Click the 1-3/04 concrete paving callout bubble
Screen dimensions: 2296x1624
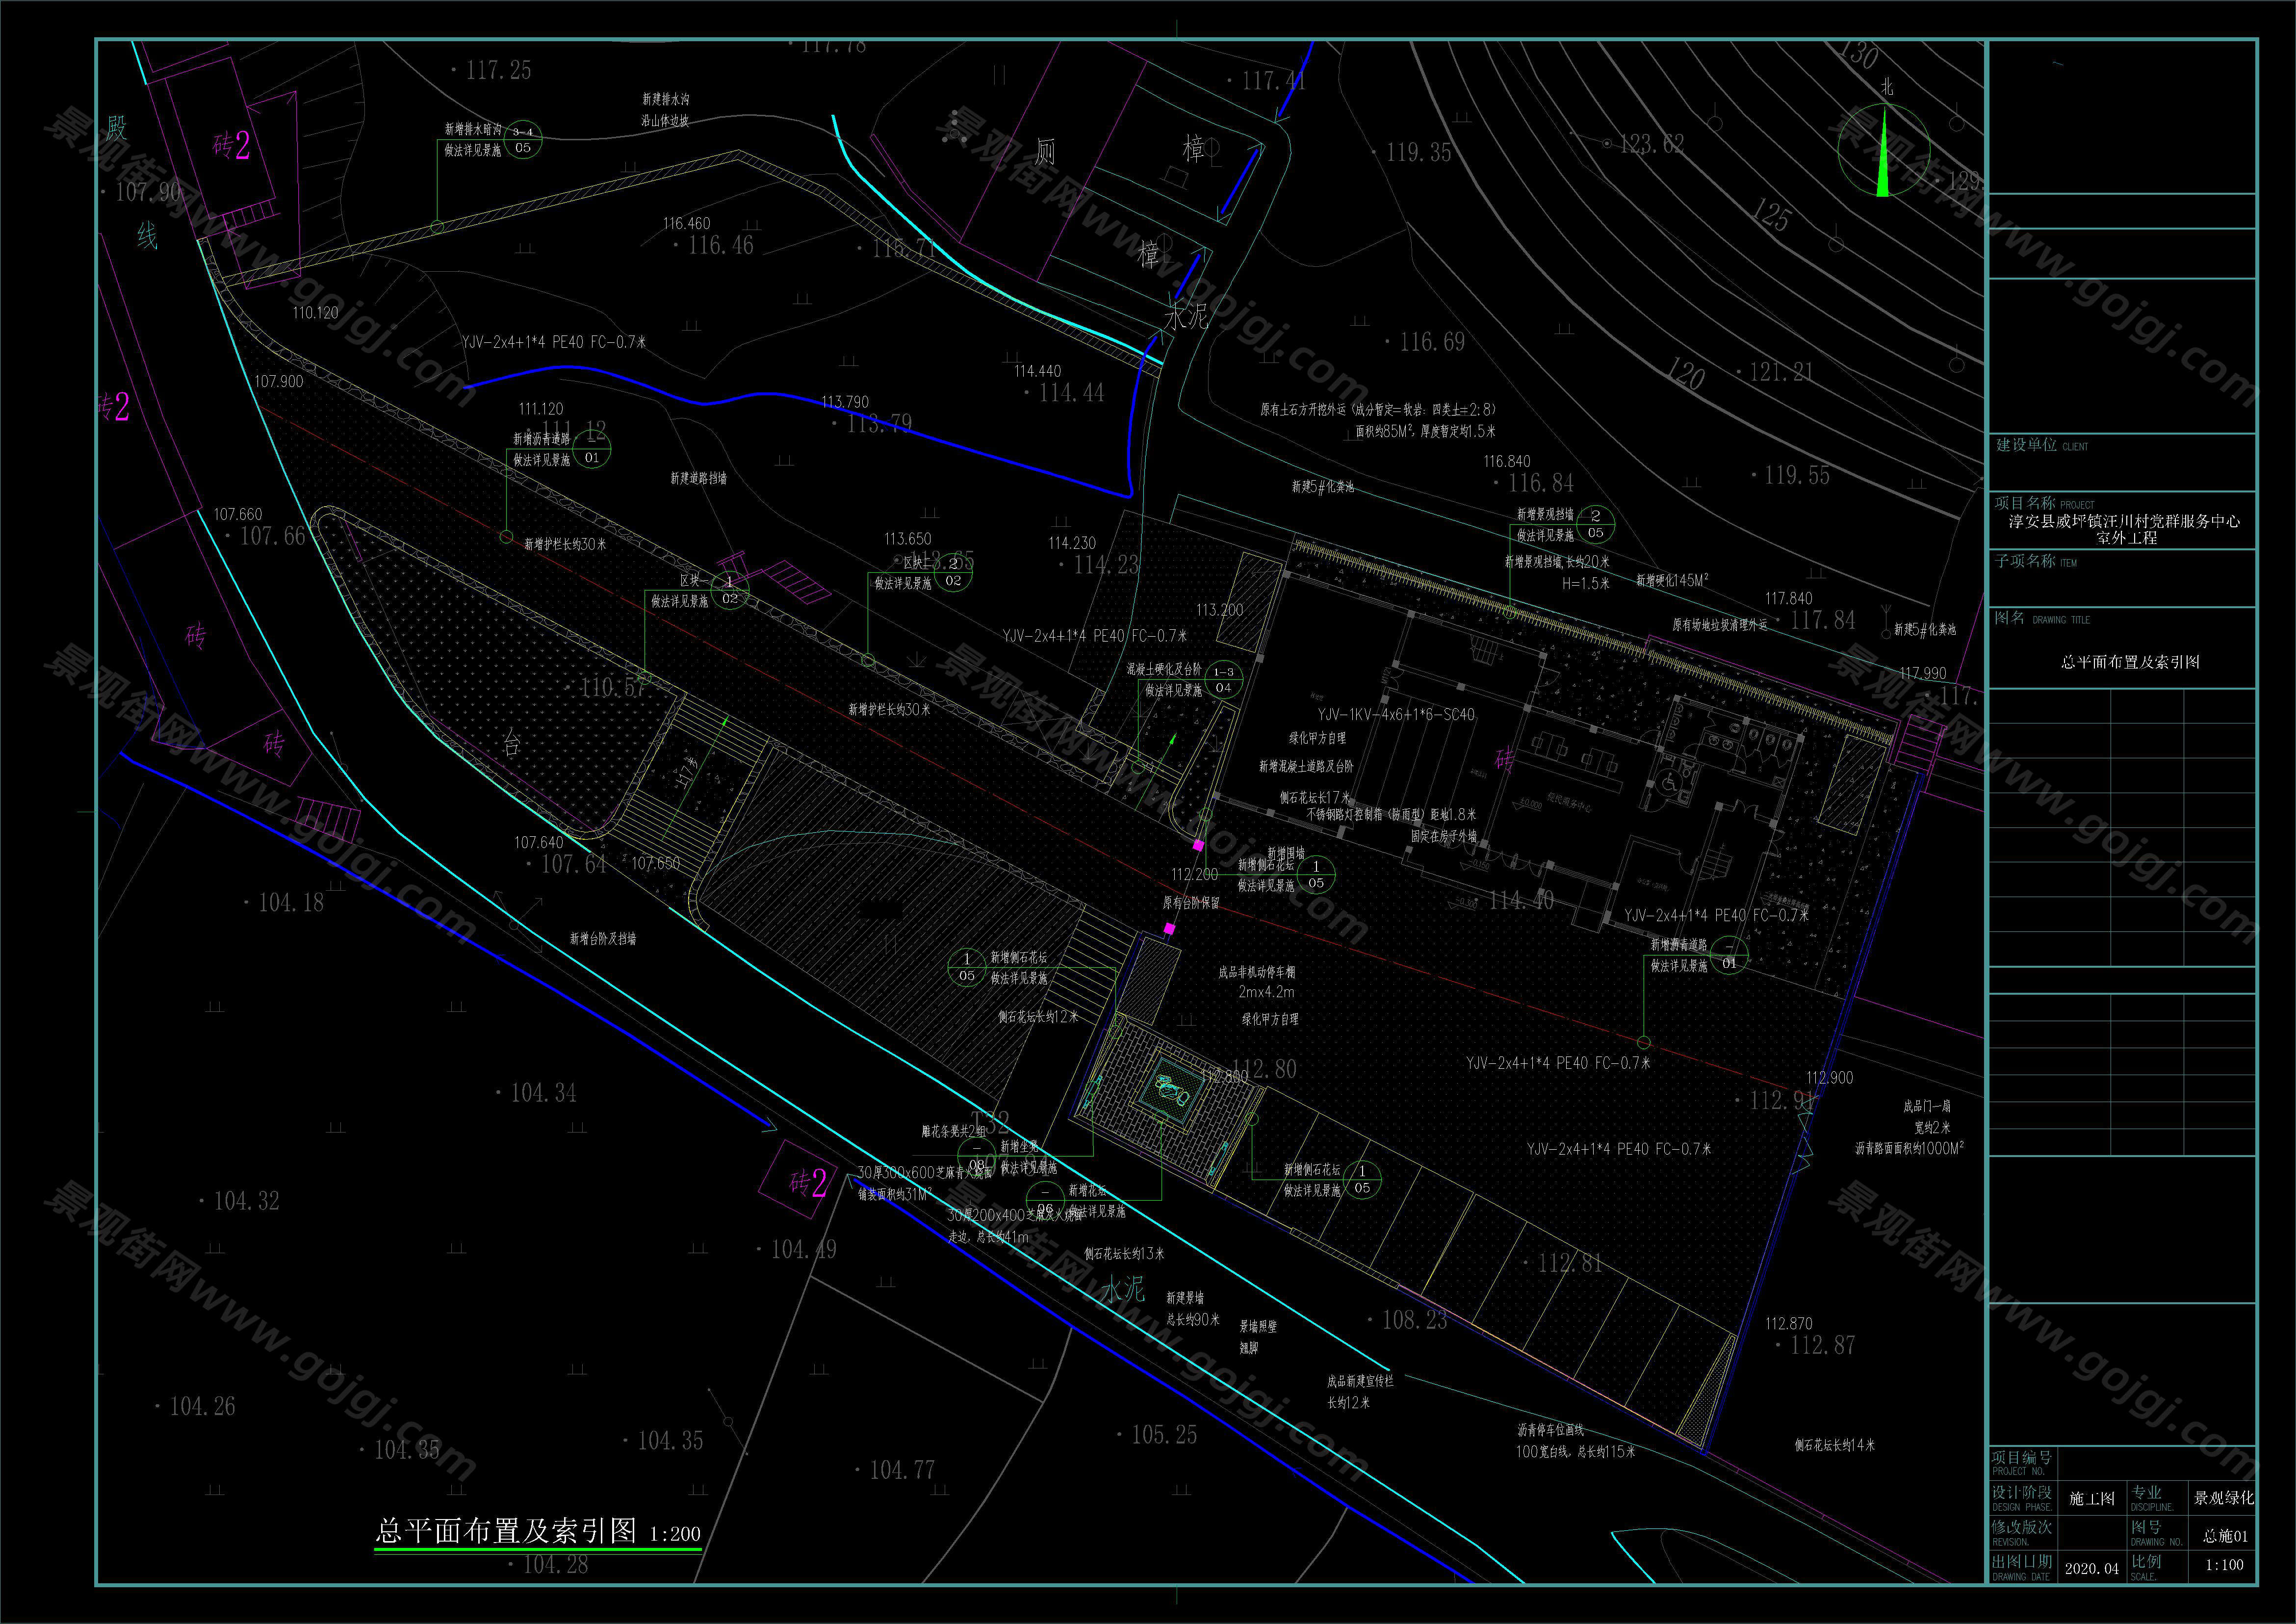[x=1223, y=680]
